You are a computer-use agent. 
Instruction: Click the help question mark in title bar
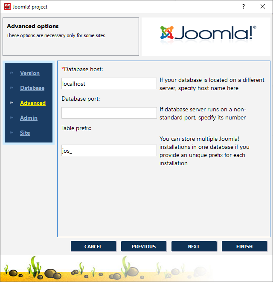point(243,7)
